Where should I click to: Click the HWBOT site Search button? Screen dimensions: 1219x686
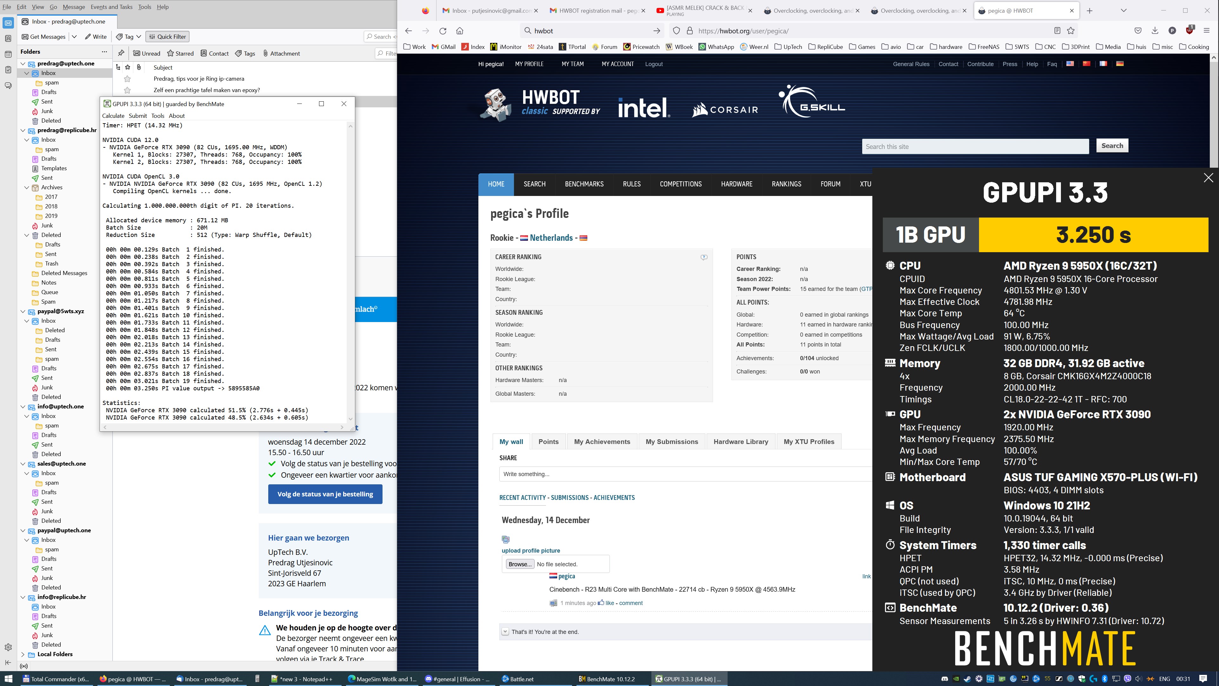(x=1112, y=146)
